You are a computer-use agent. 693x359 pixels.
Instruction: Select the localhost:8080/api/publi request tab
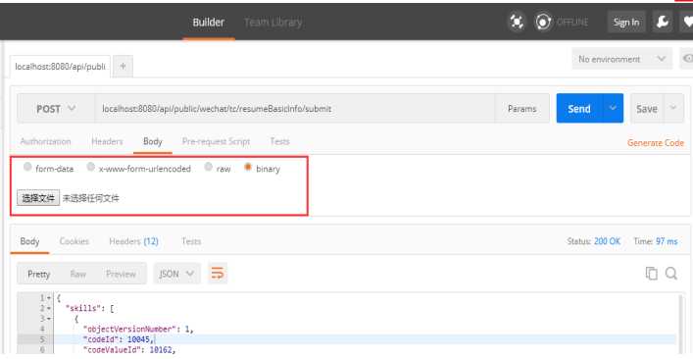tap(60, 67)
